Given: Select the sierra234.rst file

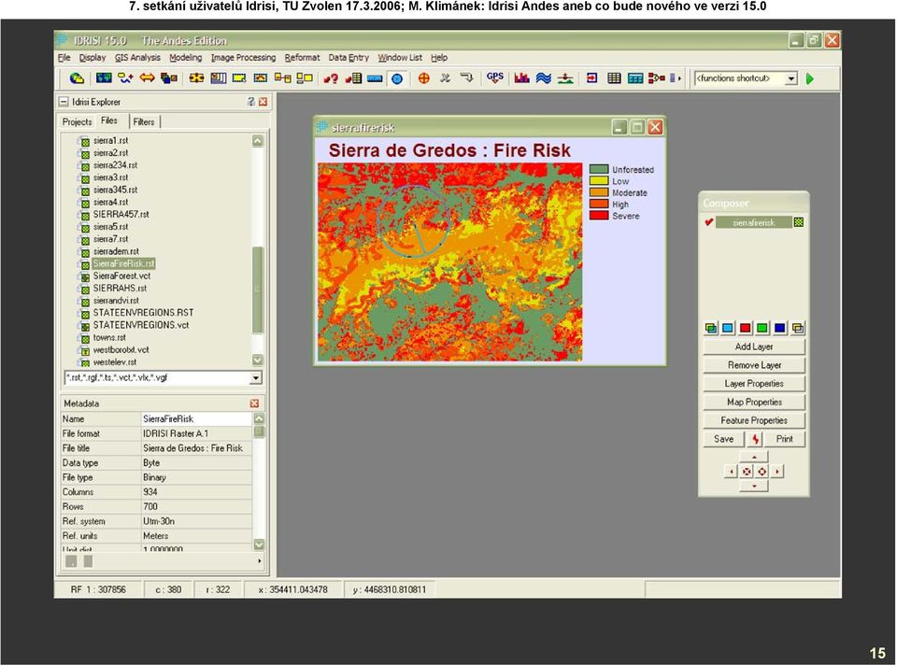Looking at the screenshot, I should [115, 165].
